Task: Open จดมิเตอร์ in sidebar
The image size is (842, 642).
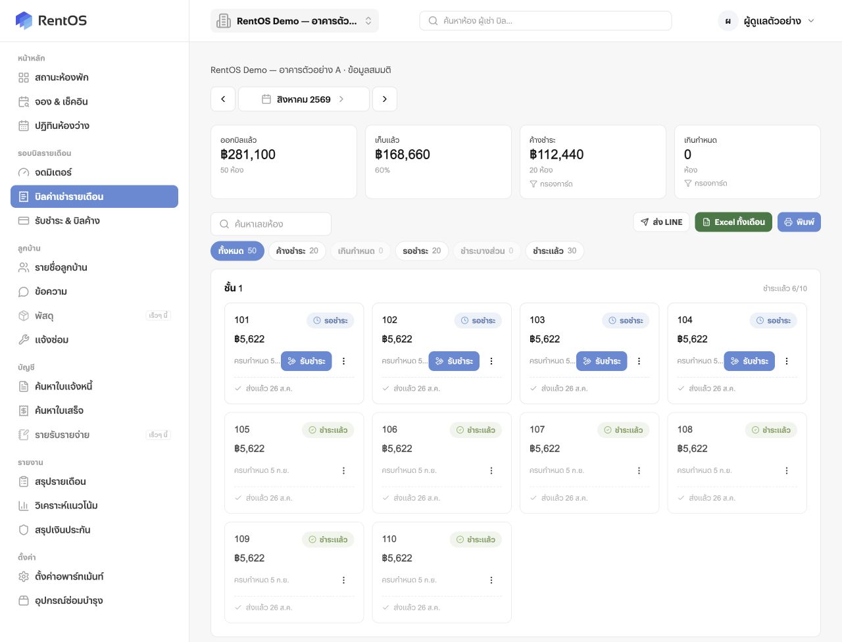Action: (94, 172)
